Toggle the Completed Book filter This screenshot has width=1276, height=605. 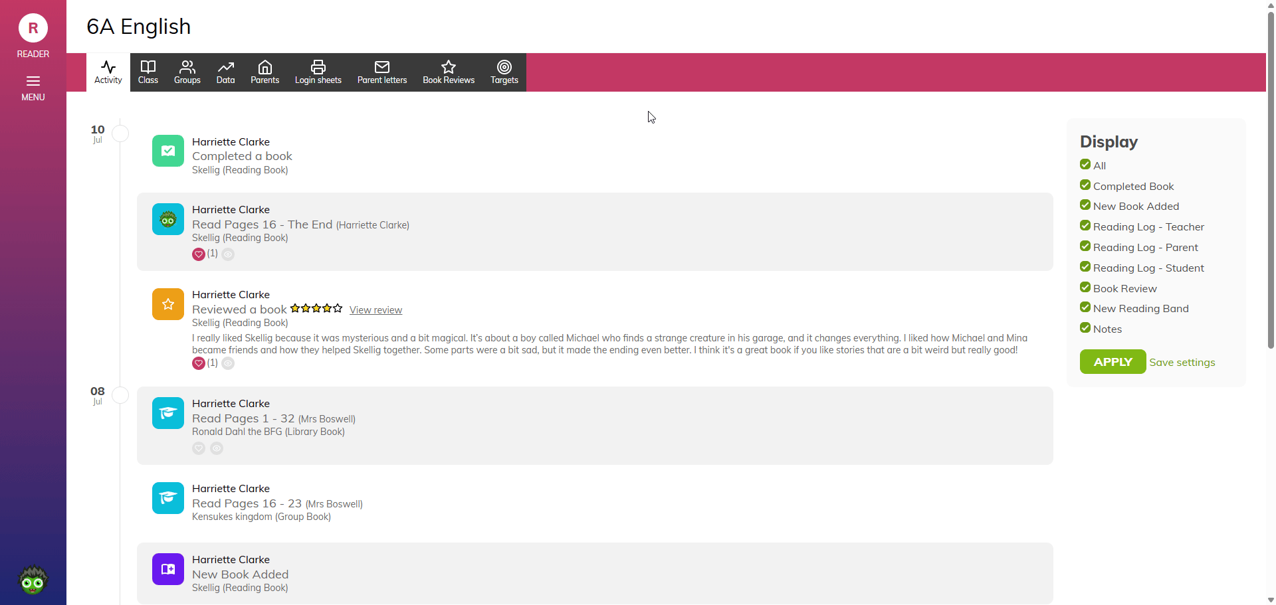click(1085, 185)
